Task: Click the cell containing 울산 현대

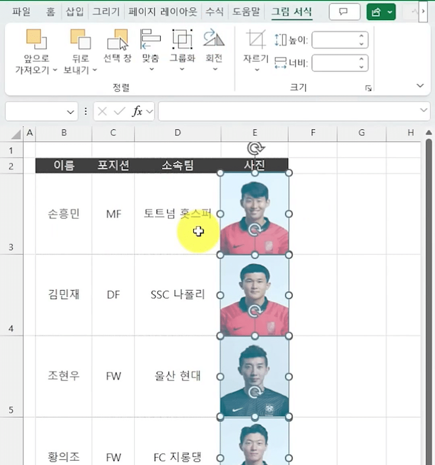Action: (178, 376)
